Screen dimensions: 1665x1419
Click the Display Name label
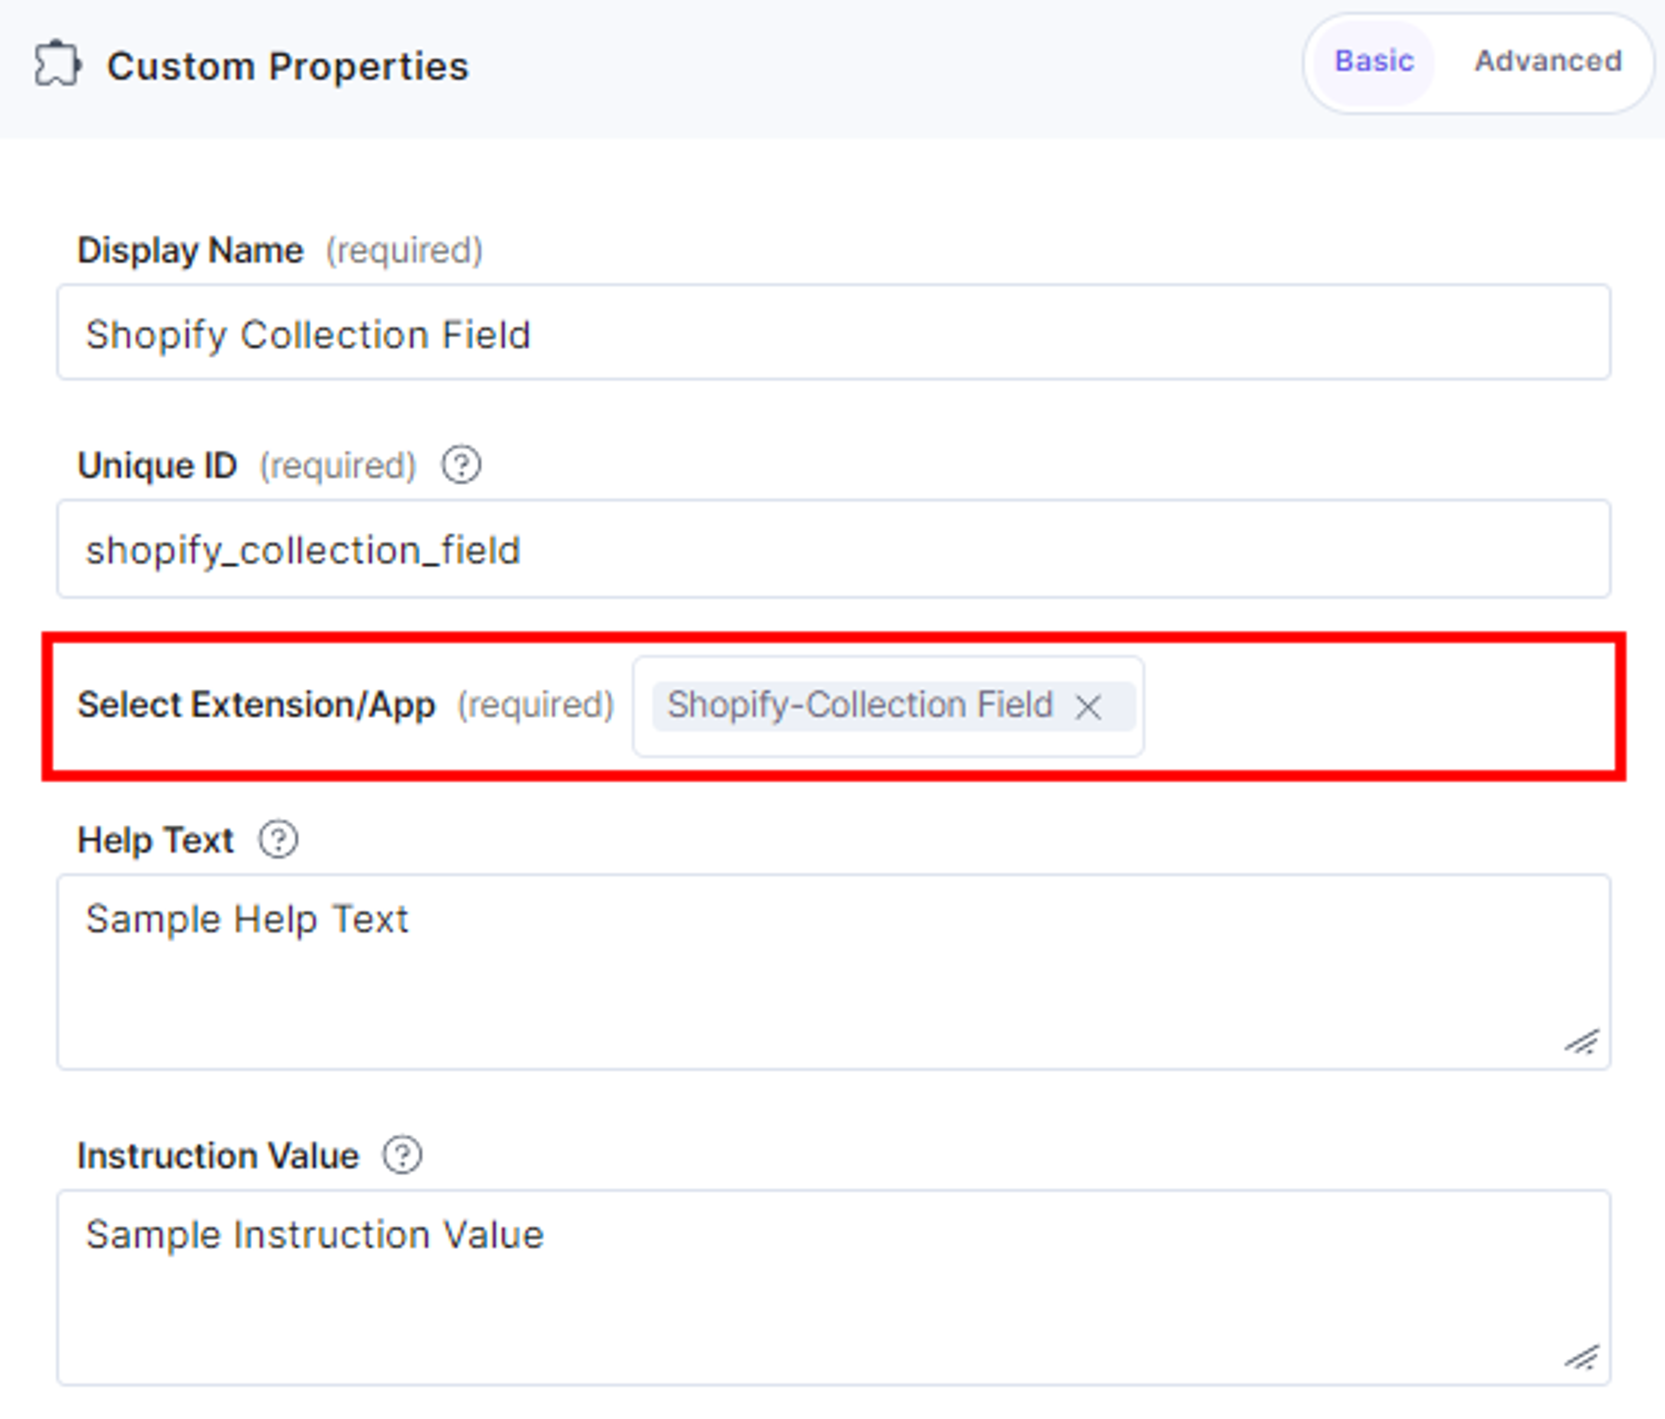click(x=190, y=251)
